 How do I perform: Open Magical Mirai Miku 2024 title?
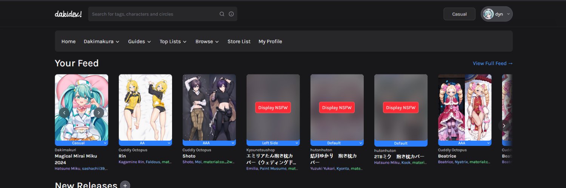coord(76,159)
